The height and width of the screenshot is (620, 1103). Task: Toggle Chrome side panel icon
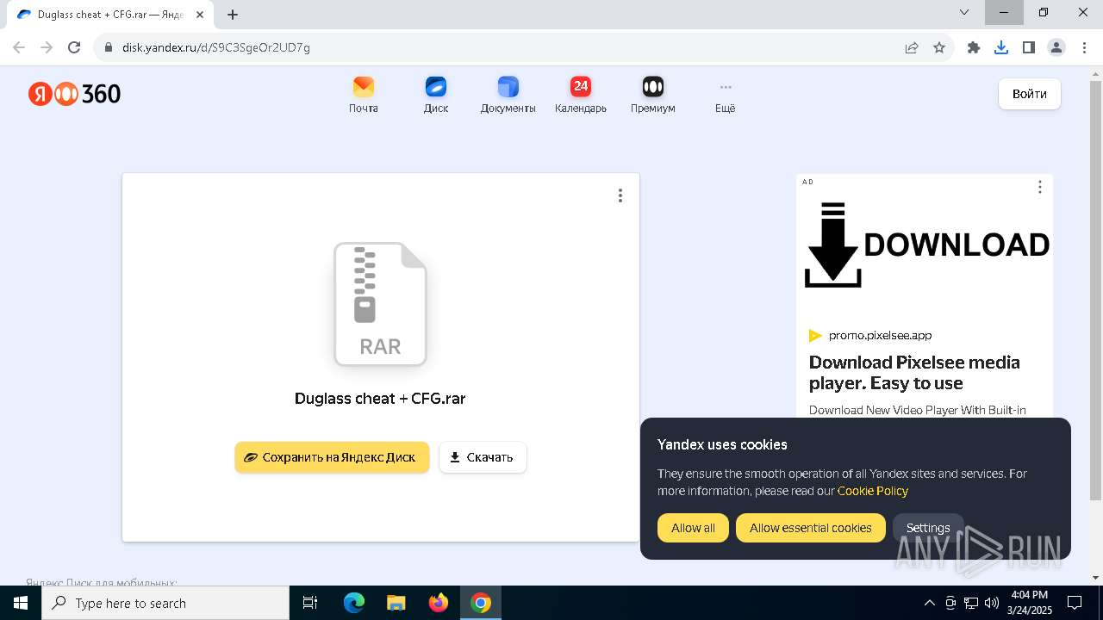(1029, 47)
